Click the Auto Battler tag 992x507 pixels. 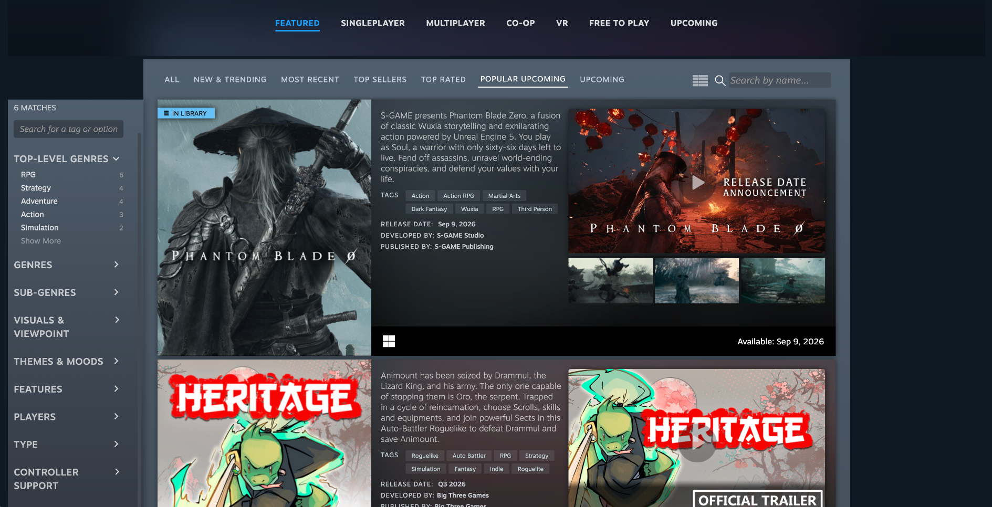click(x=469, y=456)
